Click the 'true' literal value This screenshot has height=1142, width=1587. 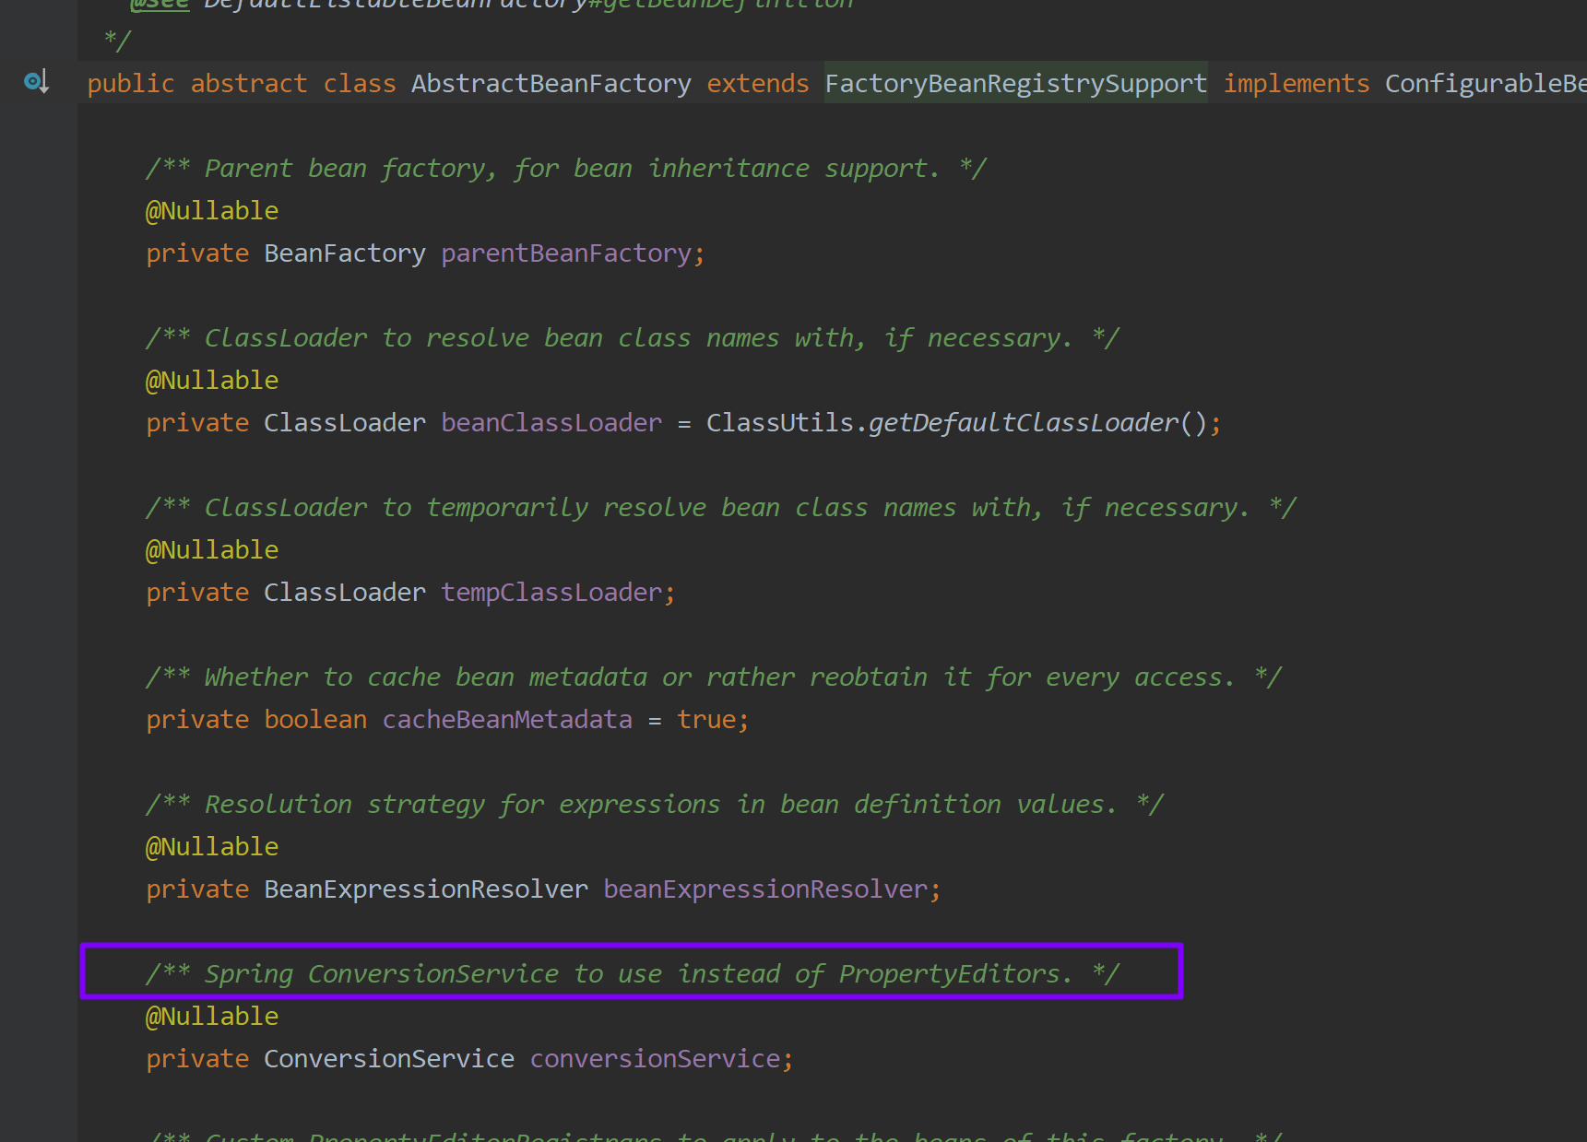[x=706, y=720]
